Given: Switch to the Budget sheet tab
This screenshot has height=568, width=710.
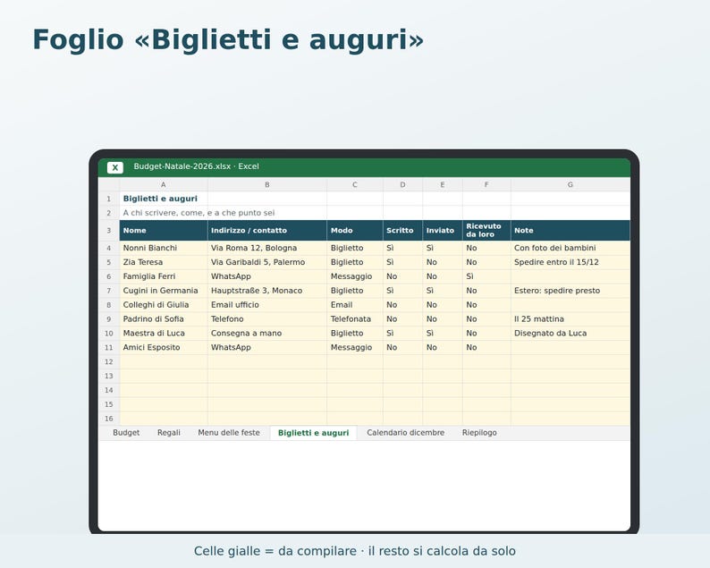Looking at the screenshot, I should [x=126, y=433].
